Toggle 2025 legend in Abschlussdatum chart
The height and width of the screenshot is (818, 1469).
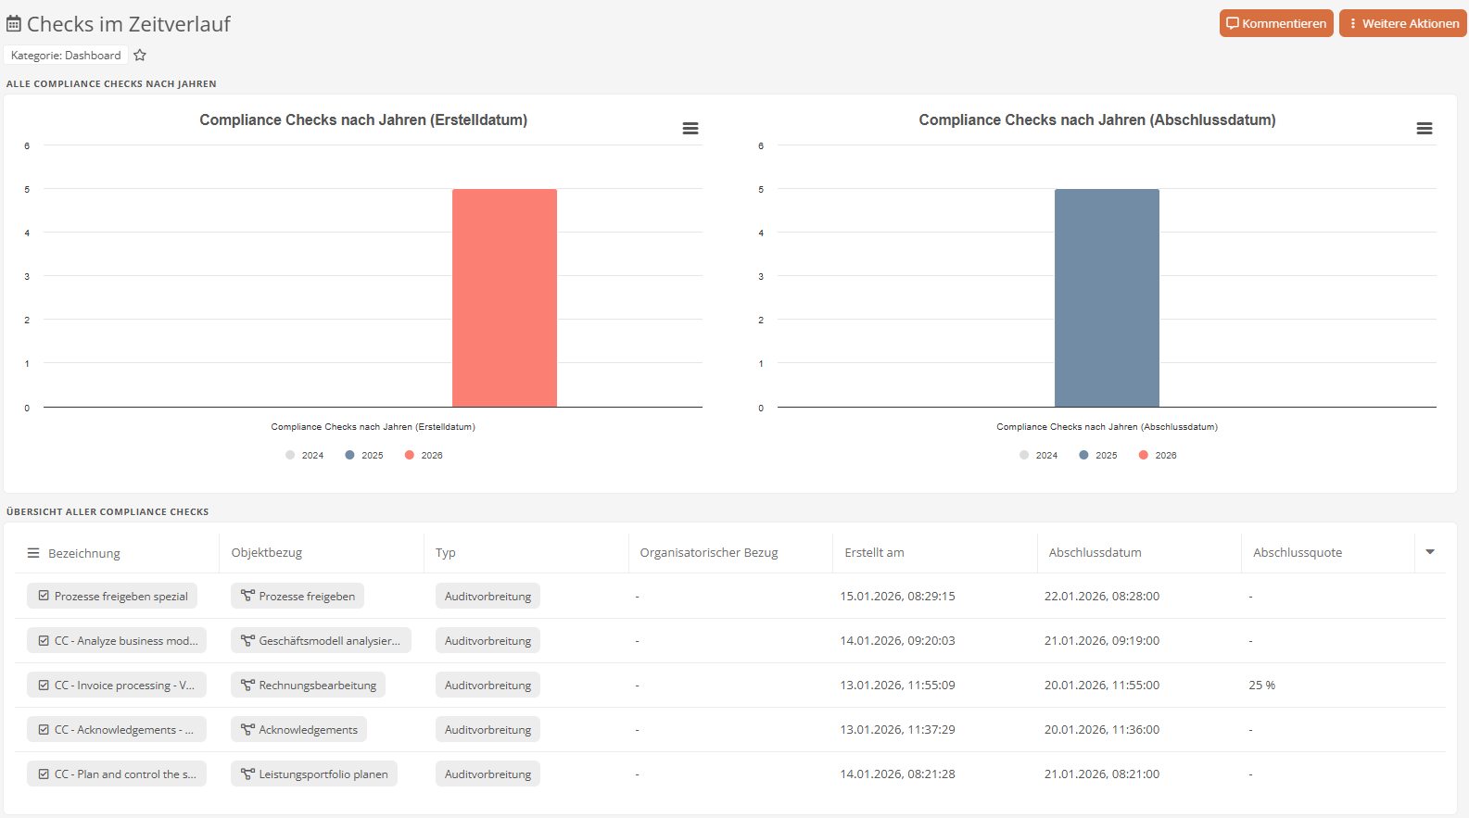point(1098,455)
